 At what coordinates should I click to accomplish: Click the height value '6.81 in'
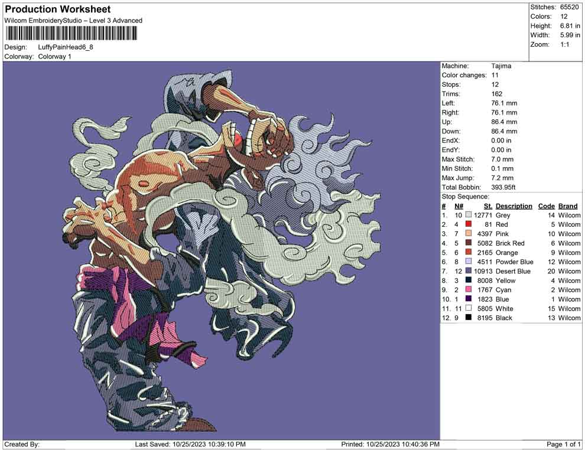pyautogui.click(x=570, y=26)
